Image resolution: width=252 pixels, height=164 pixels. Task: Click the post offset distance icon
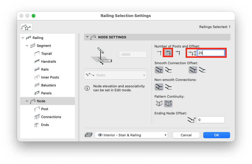point(192,53)
